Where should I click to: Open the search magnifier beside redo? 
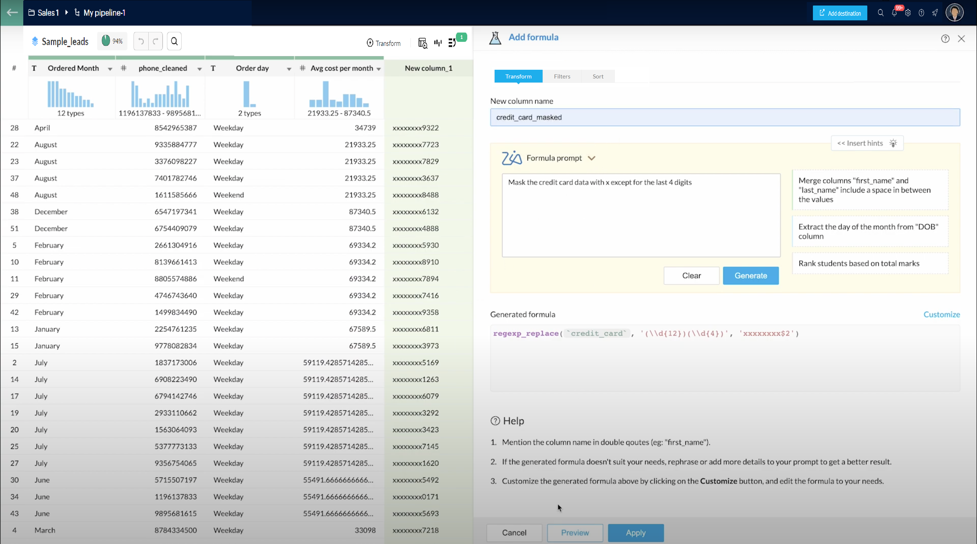coord(174,41)
